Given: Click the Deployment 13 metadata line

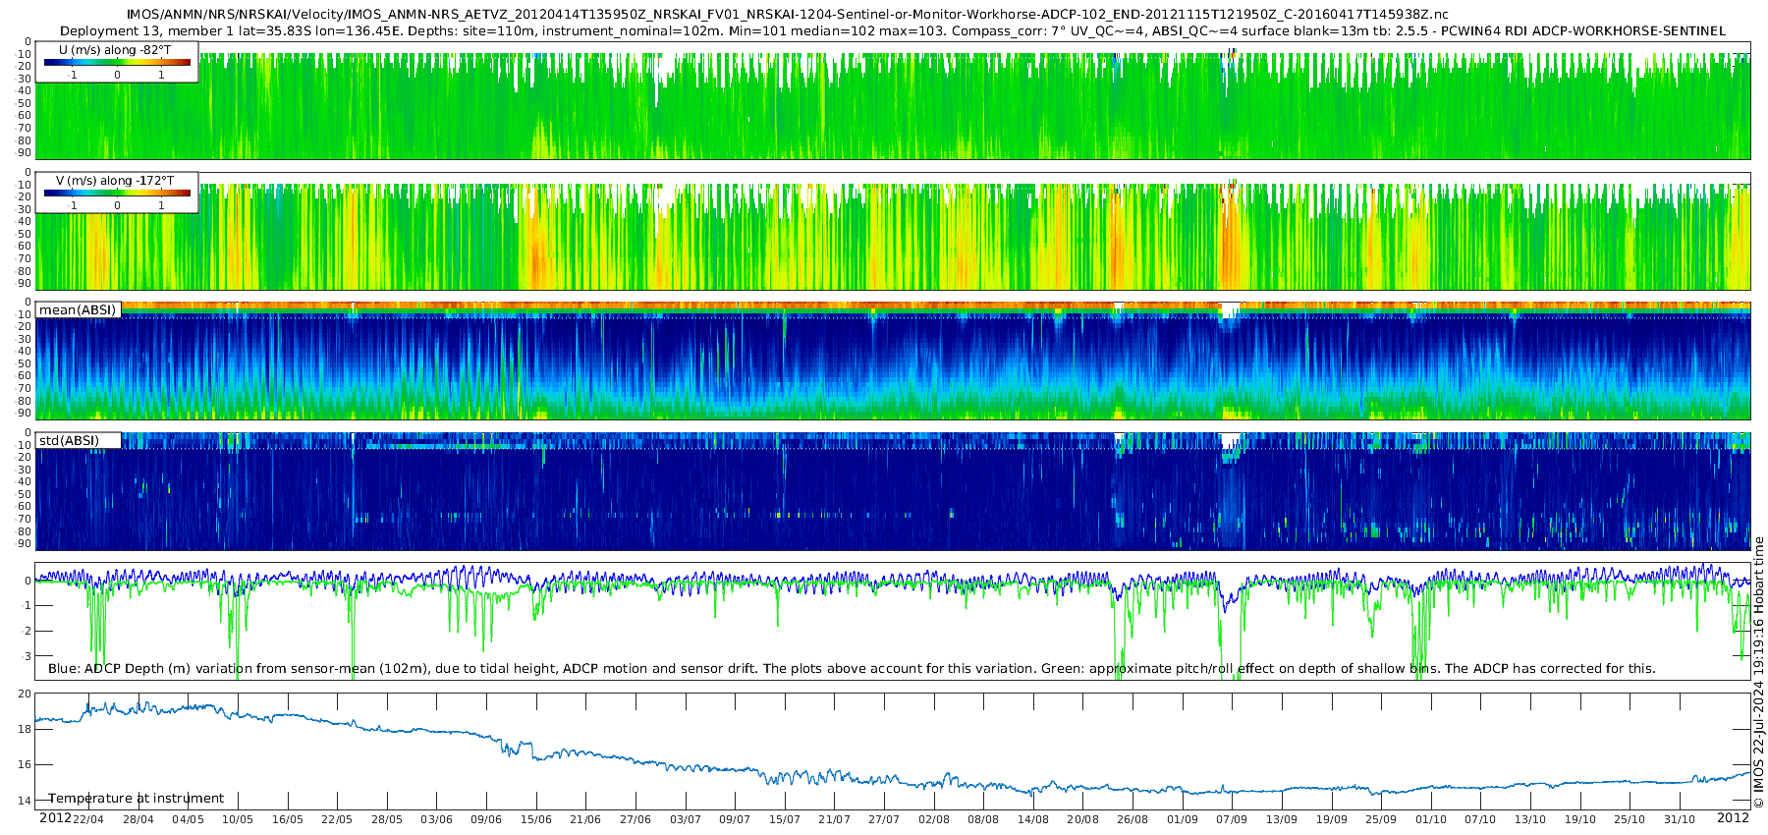Looking at the screenshot, I should (x=893, y=30).
